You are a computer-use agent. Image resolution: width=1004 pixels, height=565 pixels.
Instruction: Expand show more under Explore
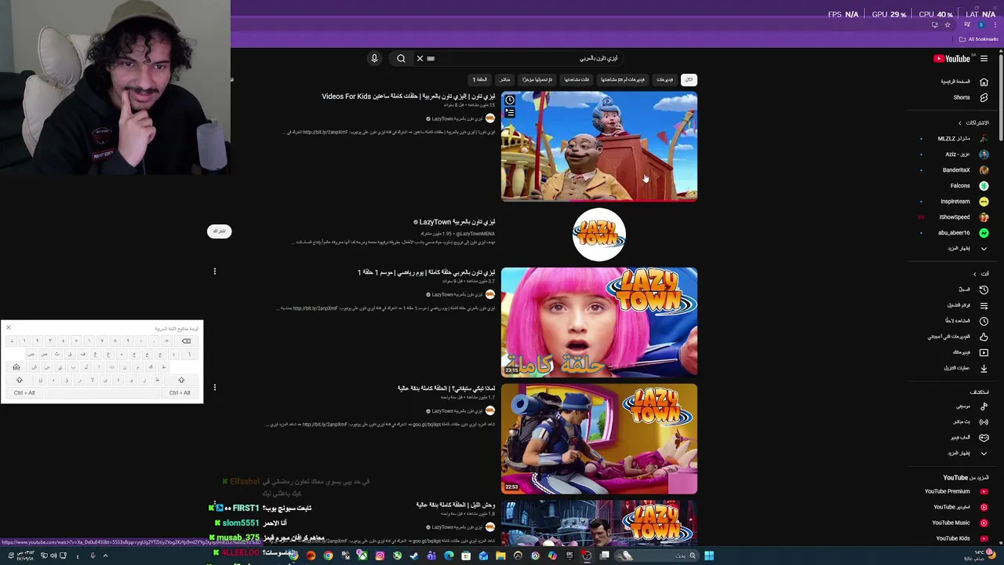pyautogui.click(x=984, y=454)
